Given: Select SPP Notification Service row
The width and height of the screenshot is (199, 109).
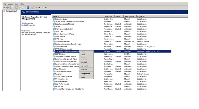Looking at the screenshot, I should 112,49.
